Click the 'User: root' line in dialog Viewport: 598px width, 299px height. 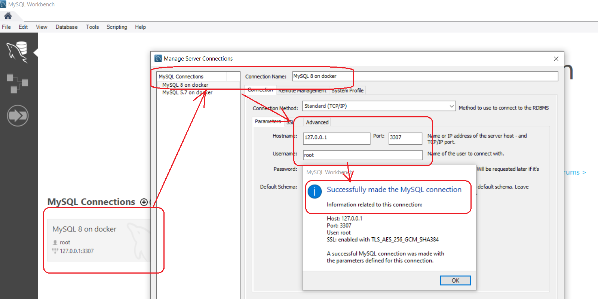[339, 232]
